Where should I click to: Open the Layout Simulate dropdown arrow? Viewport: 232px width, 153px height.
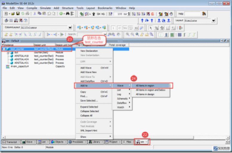click(x=213, y=21)
